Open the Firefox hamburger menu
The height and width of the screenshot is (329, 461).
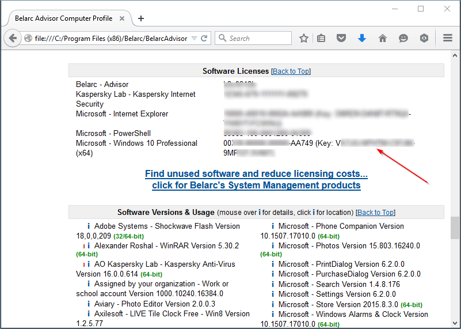(448, 39)
